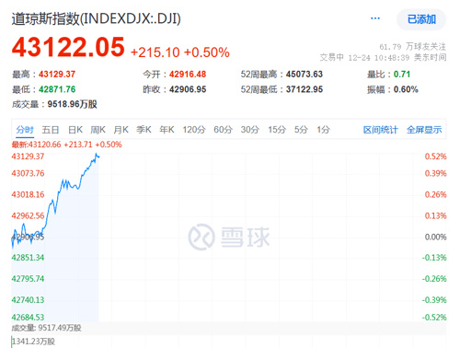Select the 15分 interval tab

click(277, 130)
